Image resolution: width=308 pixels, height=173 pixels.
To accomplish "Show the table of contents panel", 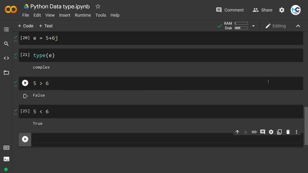I will pos(6,29).
